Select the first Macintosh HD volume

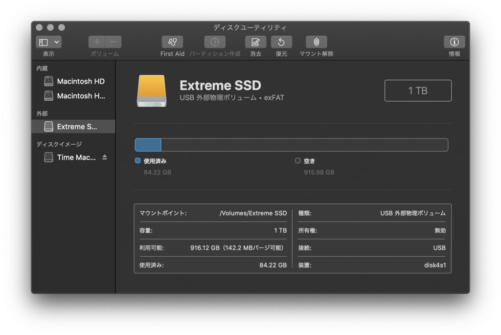tap(73, 81)
